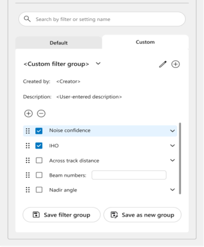Uncheck the IHO filter checkbox
The height and width of the screenshot is (247, 204).
pyautogui.click(x=39, y=146)
